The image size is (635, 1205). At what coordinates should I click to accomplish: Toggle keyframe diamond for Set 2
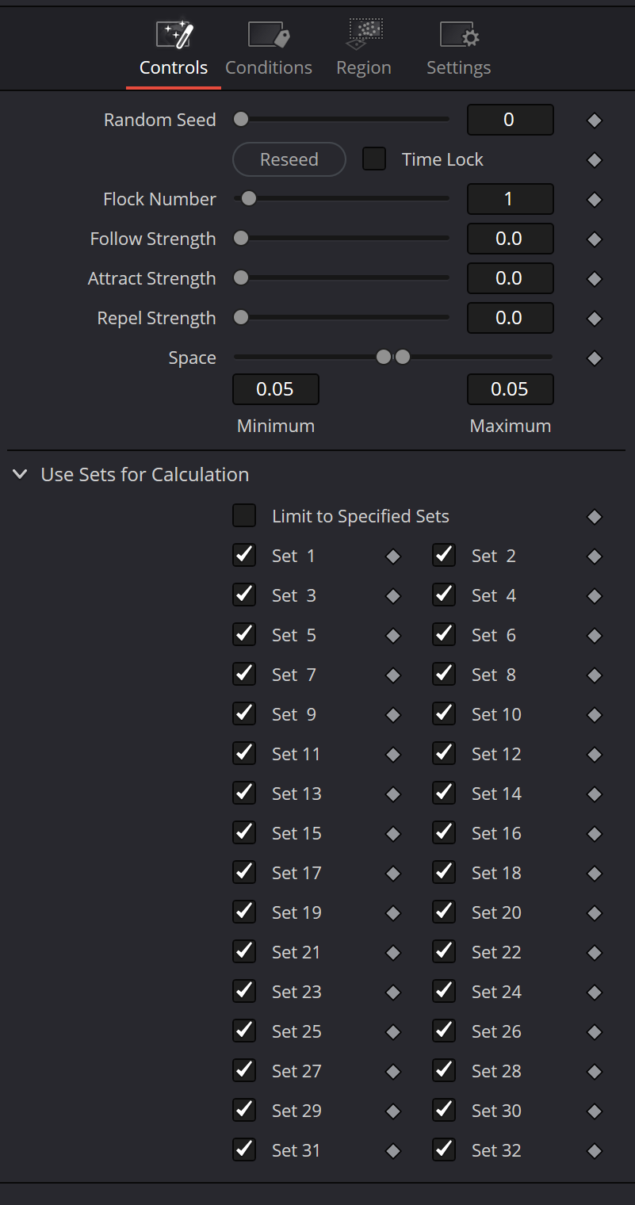595,557
